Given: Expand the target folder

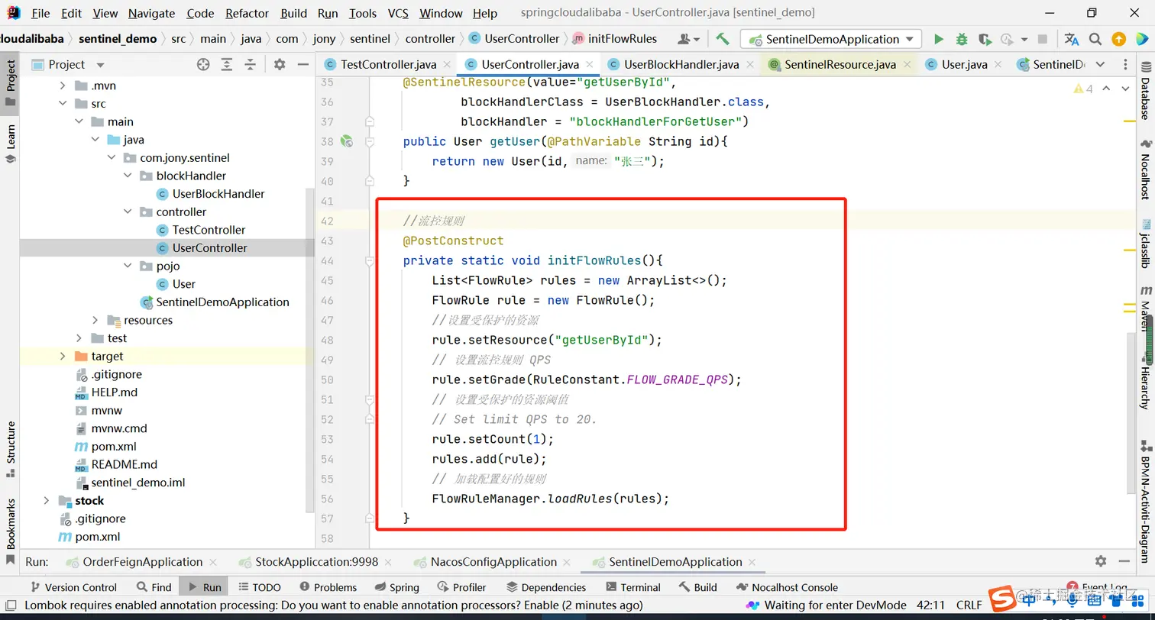Looking at the screenshot, I should click(x=63, y=356).
